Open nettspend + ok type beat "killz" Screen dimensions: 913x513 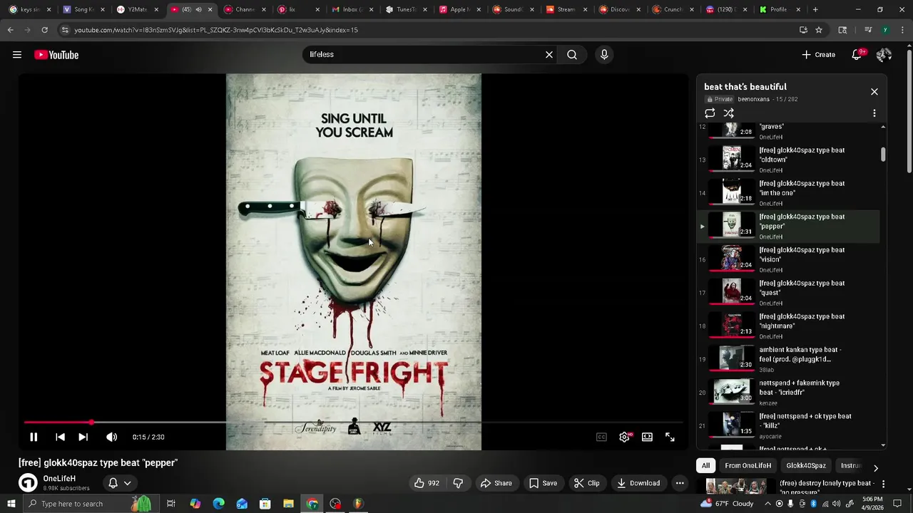pos(789,425)
